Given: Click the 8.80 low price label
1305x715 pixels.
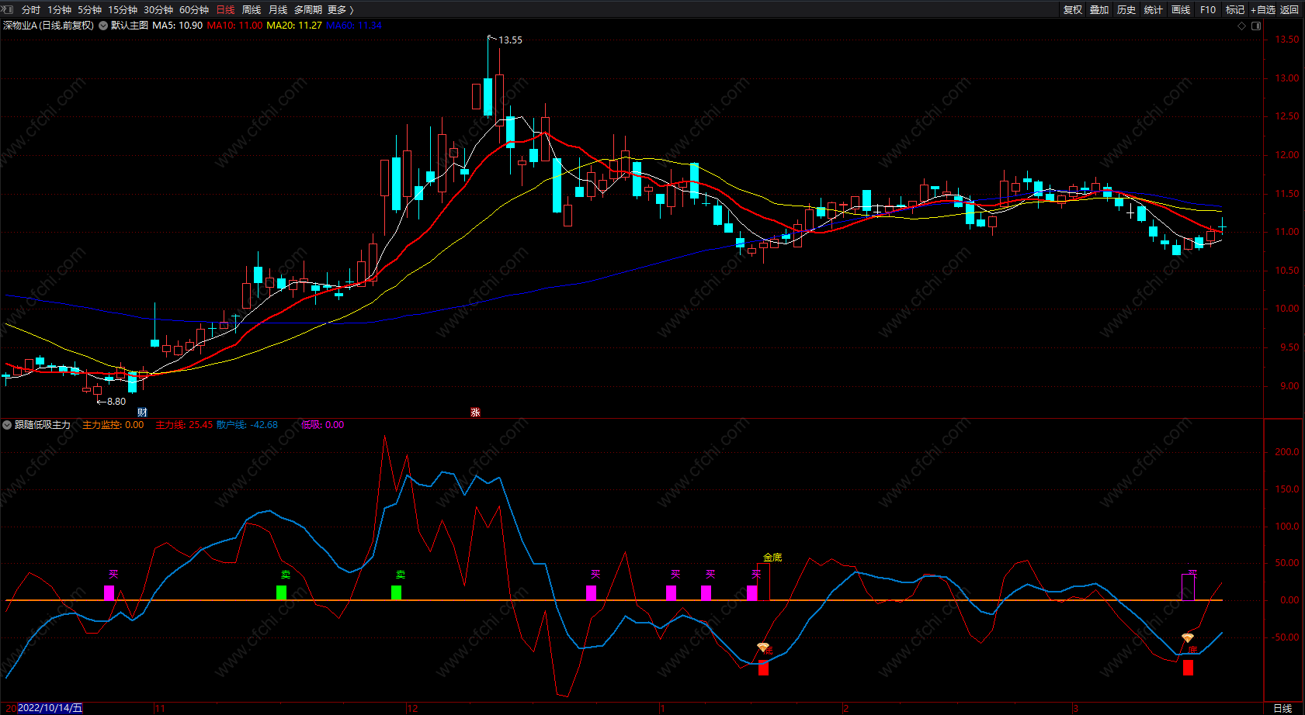Looking at the screenshot, I should (116, 402).
